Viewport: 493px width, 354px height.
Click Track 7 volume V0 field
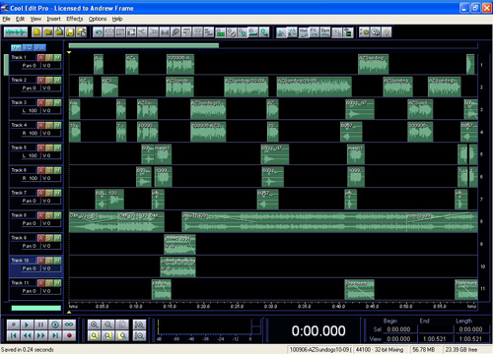click(x=51, y=201)
